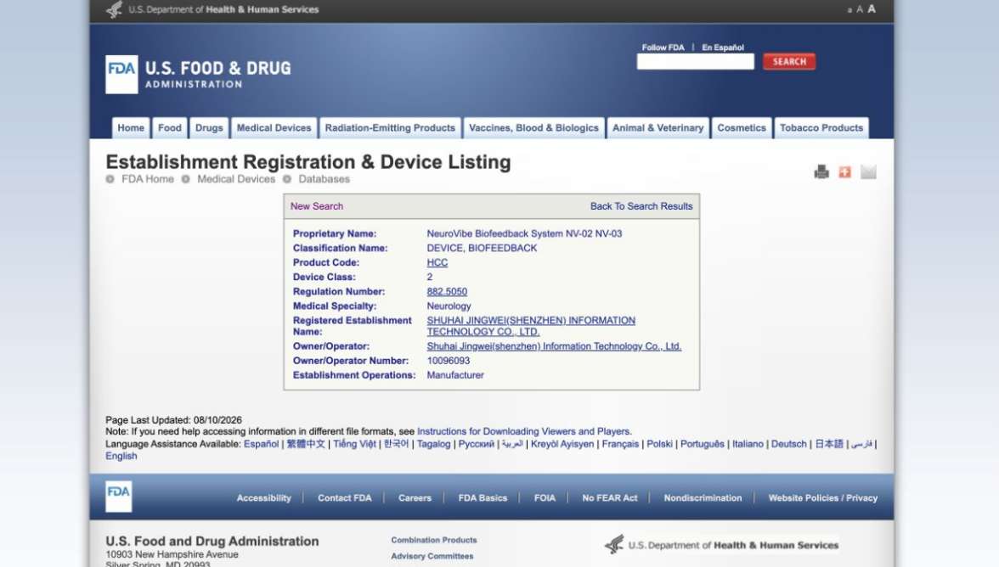
Task: Select Deutsch language link
Action: pyautogui.click(x=788, y=444)
